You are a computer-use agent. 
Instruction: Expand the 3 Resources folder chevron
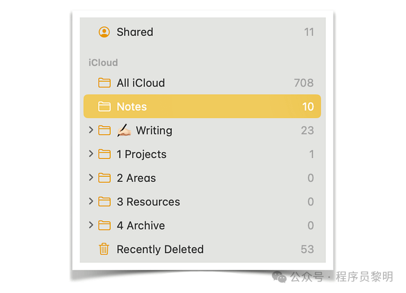(91, 202)
